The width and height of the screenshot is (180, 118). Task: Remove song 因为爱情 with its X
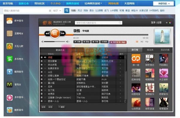(x=120, y=61)
